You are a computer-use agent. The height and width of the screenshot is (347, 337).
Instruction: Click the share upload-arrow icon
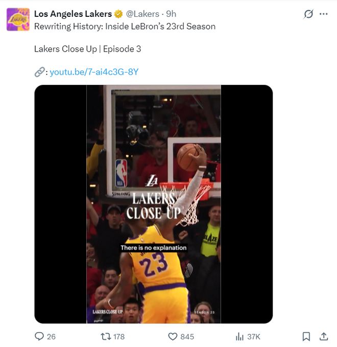click(x=323, y=336)
